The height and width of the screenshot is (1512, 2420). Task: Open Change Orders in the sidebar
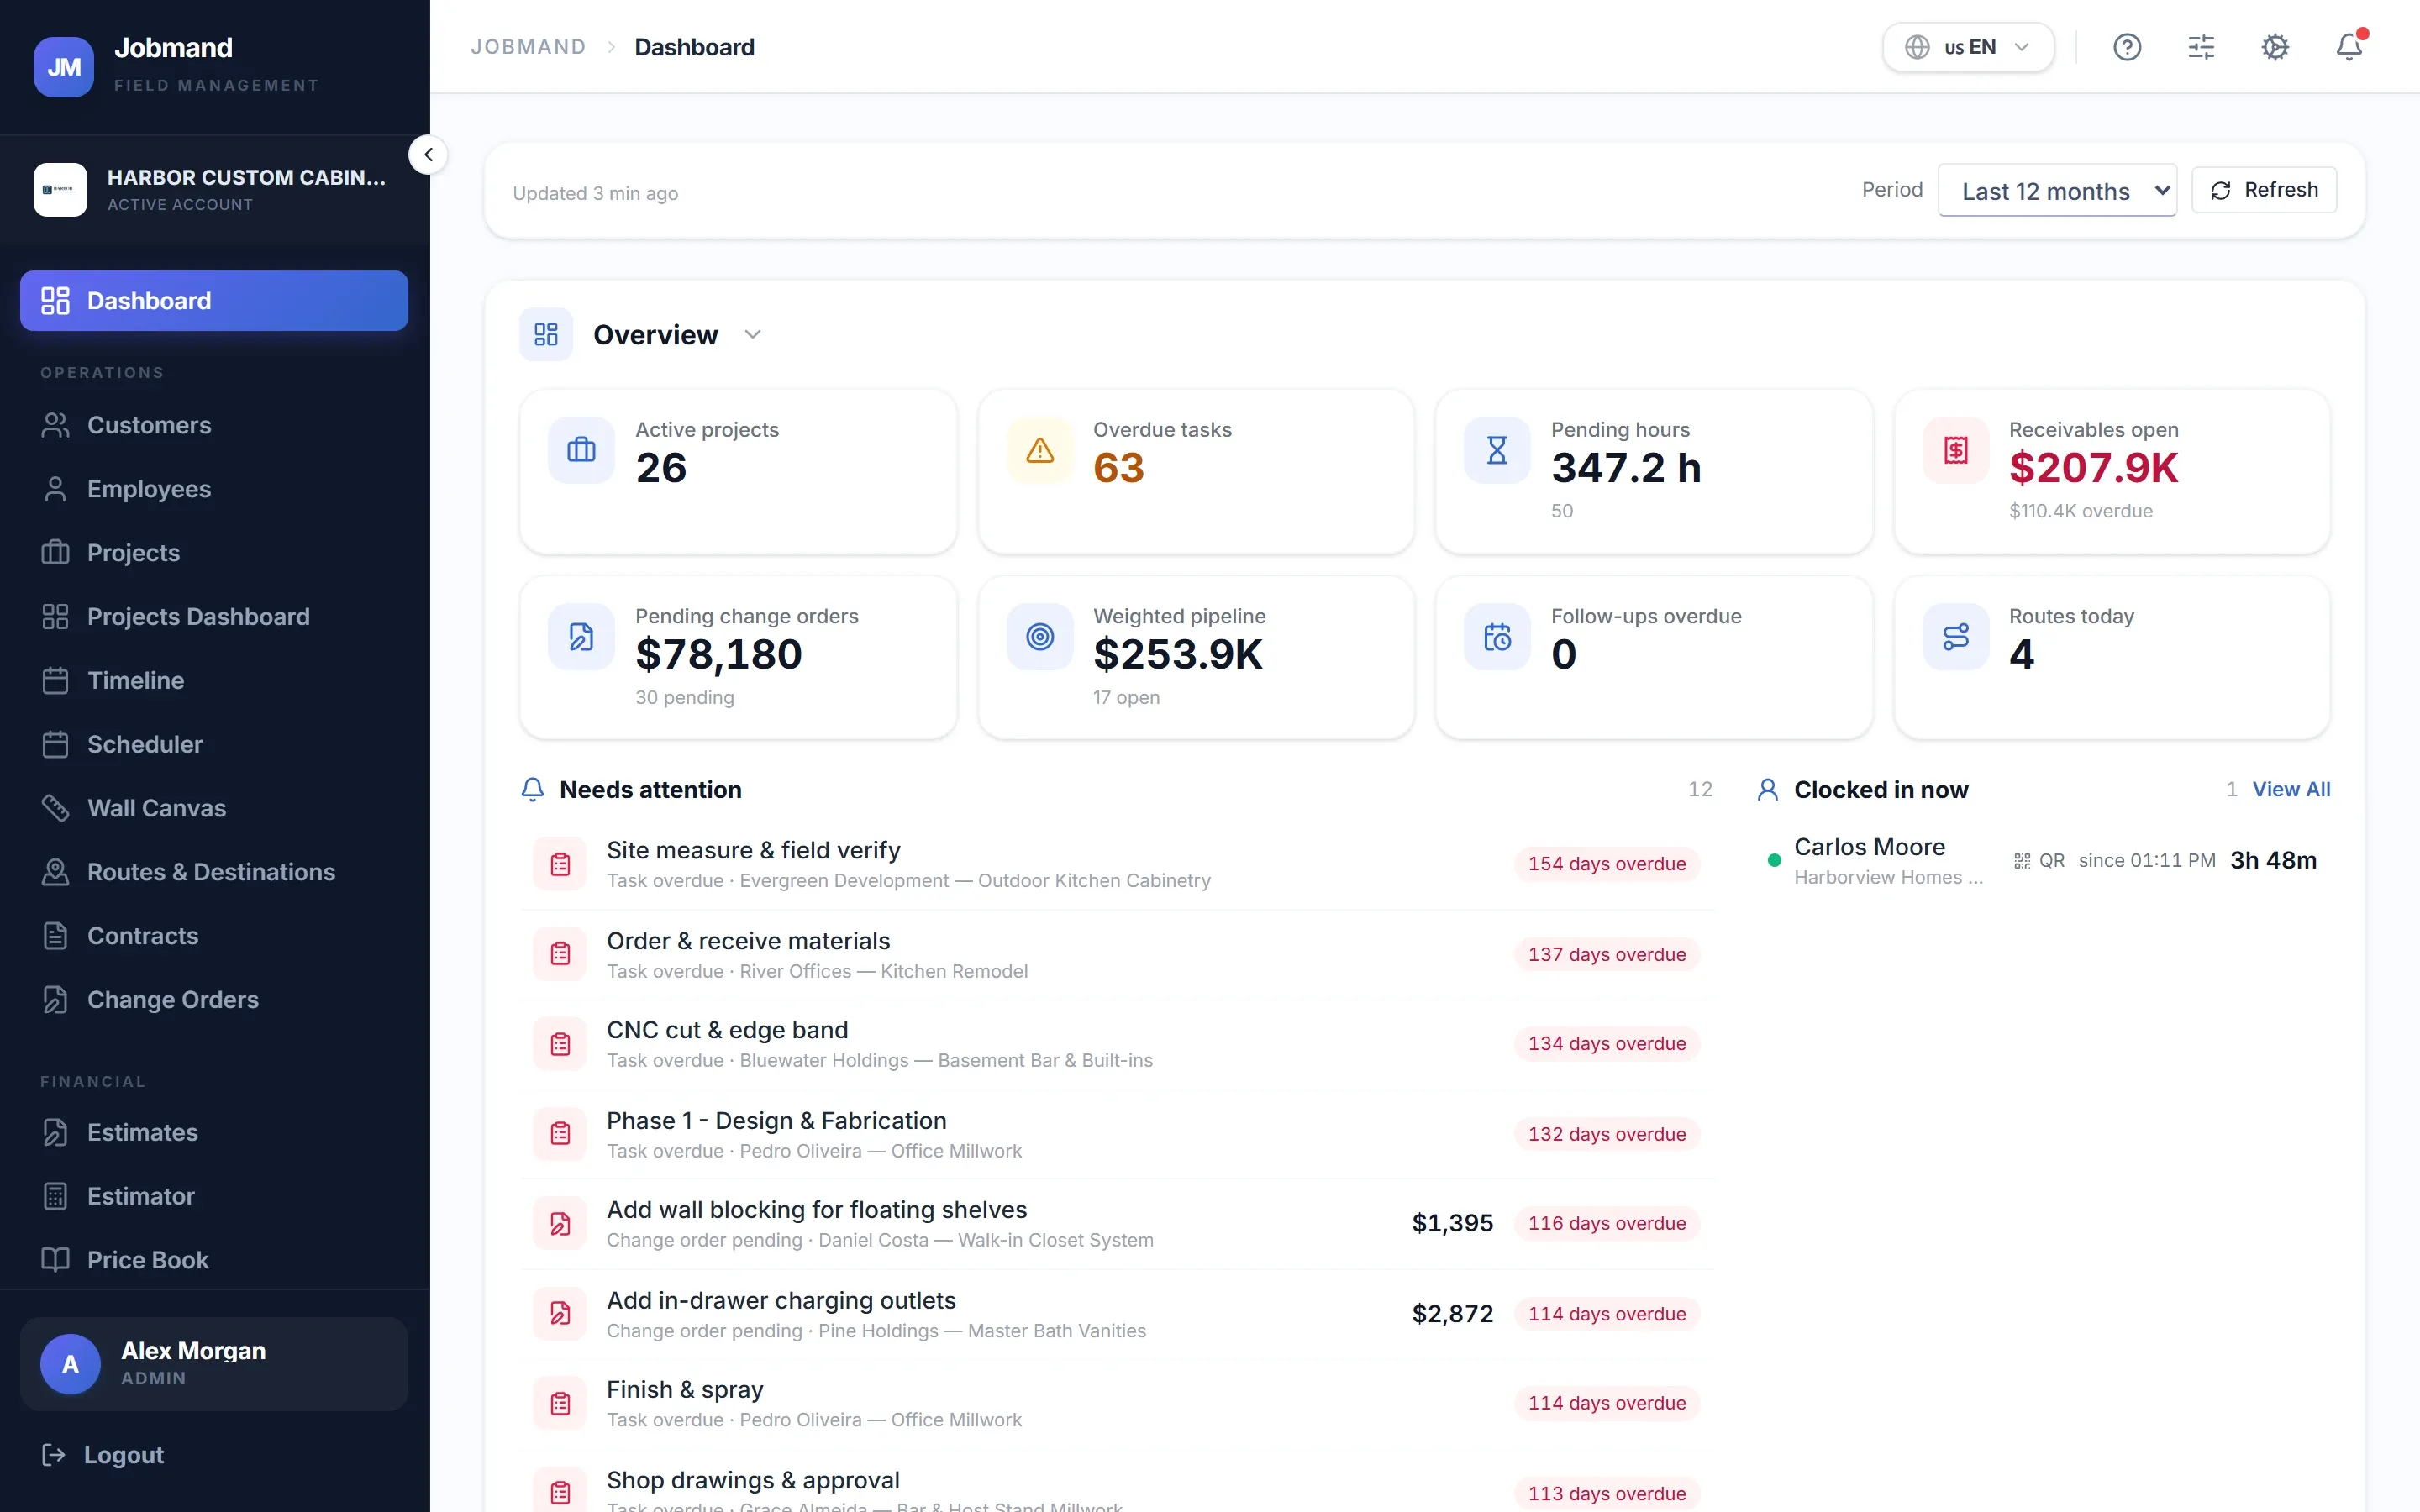pyautogui.click(x=214, y=1000)
